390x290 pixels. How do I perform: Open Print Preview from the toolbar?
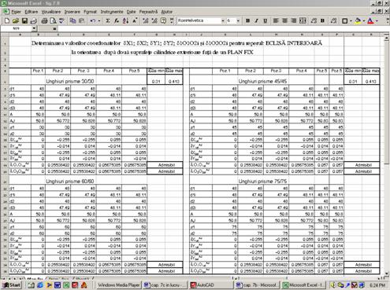click(x=54, y=20)
